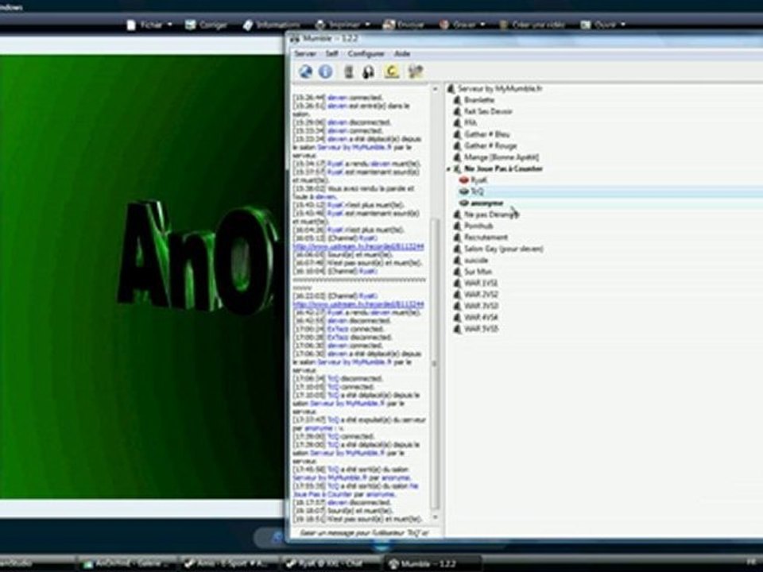Open the first ustream link in chat log
This screenshot has width=763, height=572.
point(358,246)
